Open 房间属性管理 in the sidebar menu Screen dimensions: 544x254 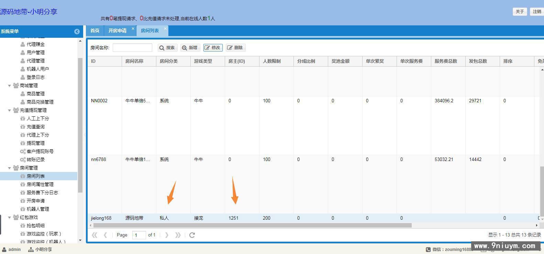point(40,184)
